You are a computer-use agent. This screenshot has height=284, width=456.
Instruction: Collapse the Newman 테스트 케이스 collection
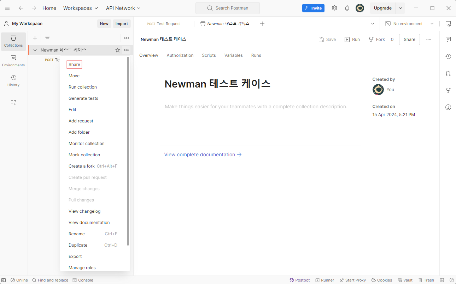tap(35, 50)
